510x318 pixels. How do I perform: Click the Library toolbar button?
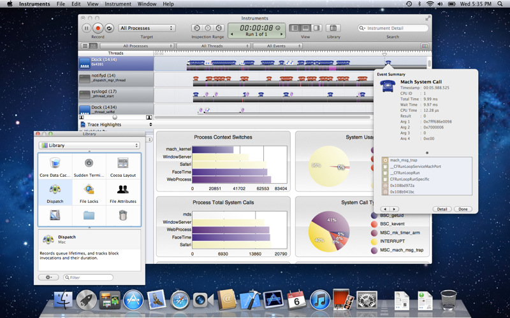tap(333, 28)
